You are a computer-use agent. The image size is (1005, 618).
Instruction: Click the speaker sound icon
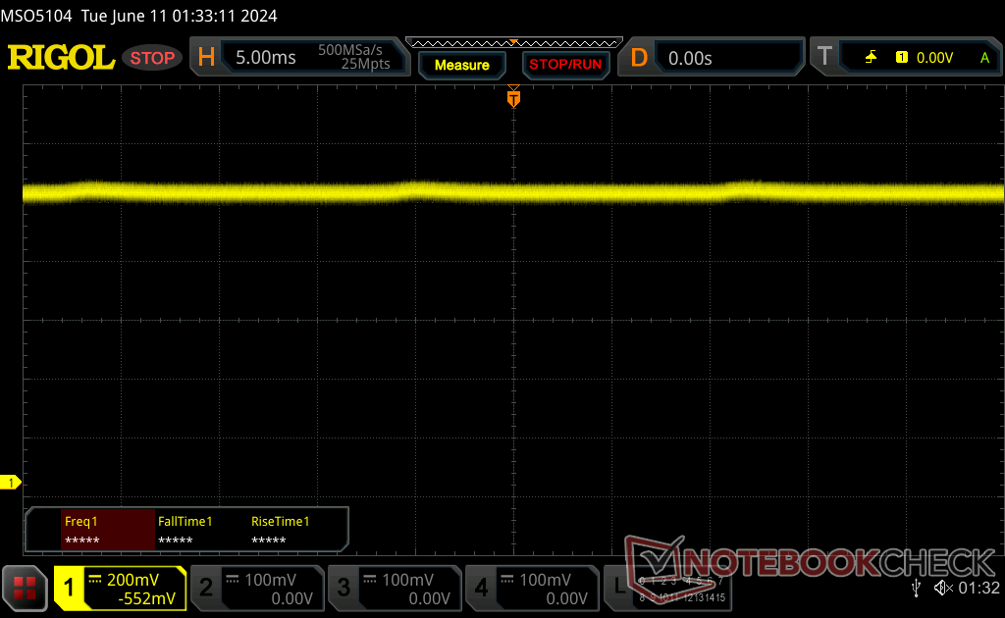[943, 588]
